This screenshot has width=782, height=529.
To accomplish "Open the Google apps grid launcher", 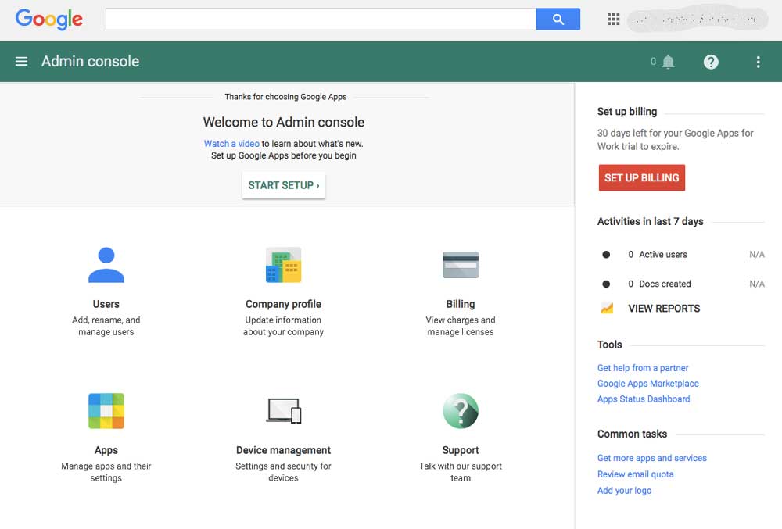I will pos(613,20).
